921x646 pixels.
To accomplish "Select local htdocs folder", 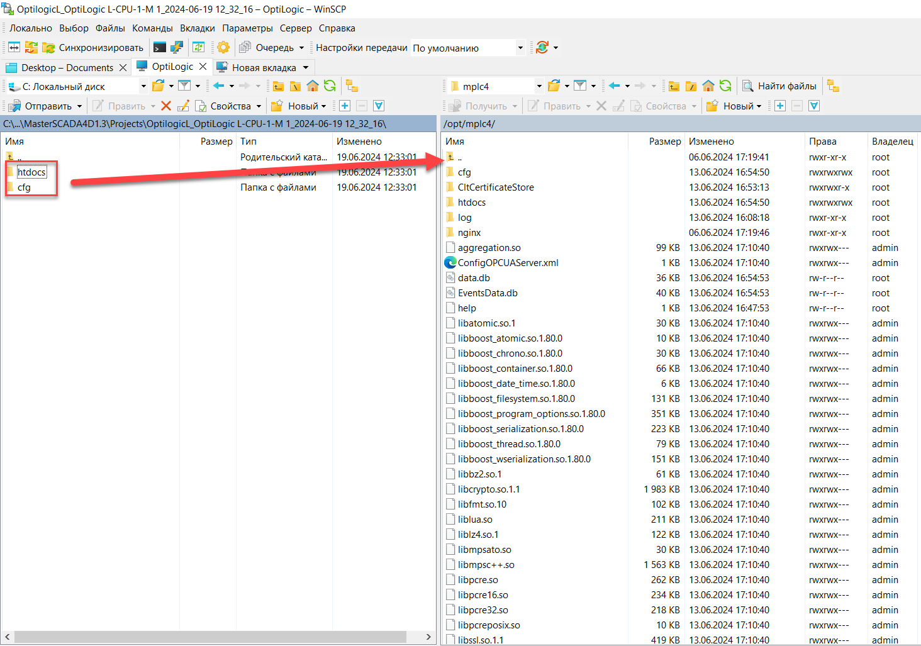I will [x=31, y=172].
